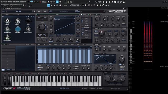Click the RANDOM button below harmonics editor
Screen dimensions: 168x94
click(x=76, y=67)
